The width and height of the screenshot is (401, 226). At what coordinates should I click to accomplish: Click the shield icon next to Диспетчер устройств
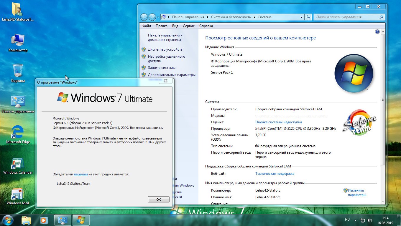coord(144,49)
